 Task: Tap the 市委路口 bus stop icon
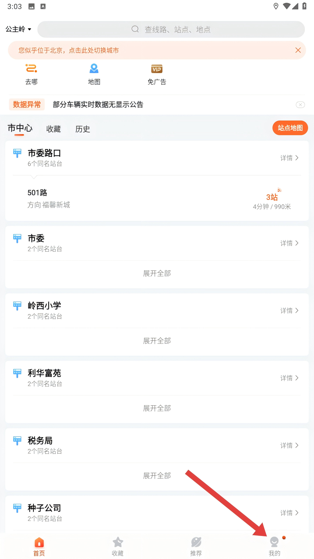point(17,153)
